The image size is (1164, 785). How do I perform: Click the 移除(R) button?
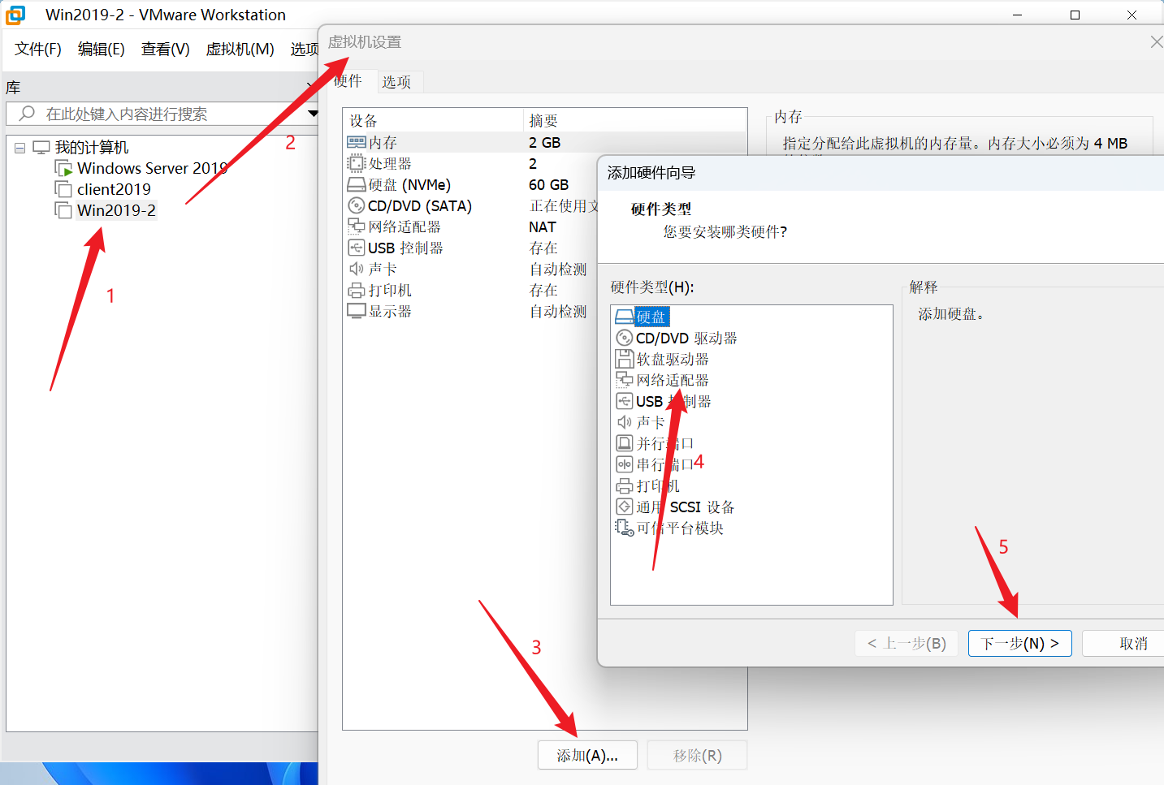(x=698, y=756)
